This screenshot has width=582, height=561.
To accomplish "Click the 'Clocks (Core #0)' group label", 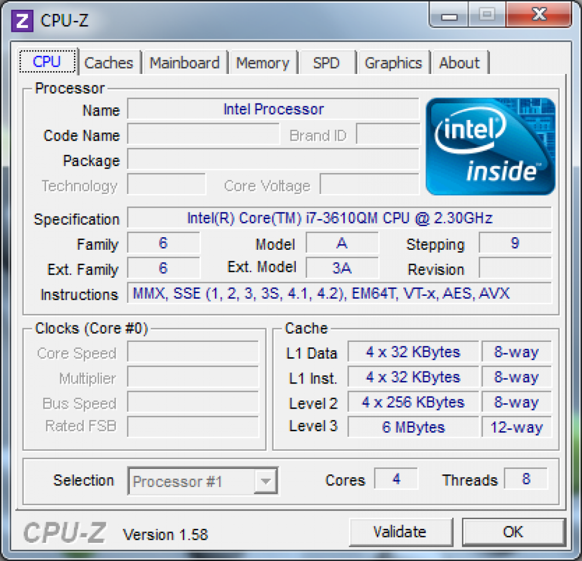I will pos(92,329).
